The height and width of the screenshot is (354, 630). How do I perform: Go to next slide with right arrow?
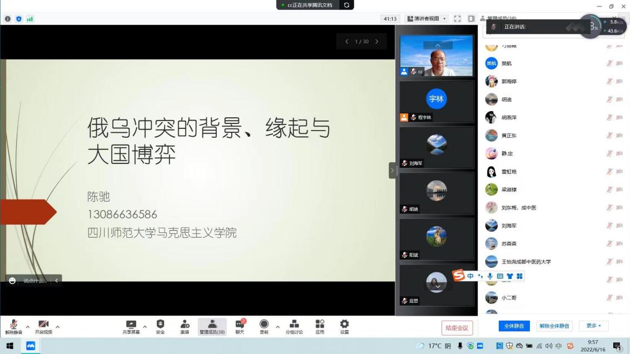(376, 42)
